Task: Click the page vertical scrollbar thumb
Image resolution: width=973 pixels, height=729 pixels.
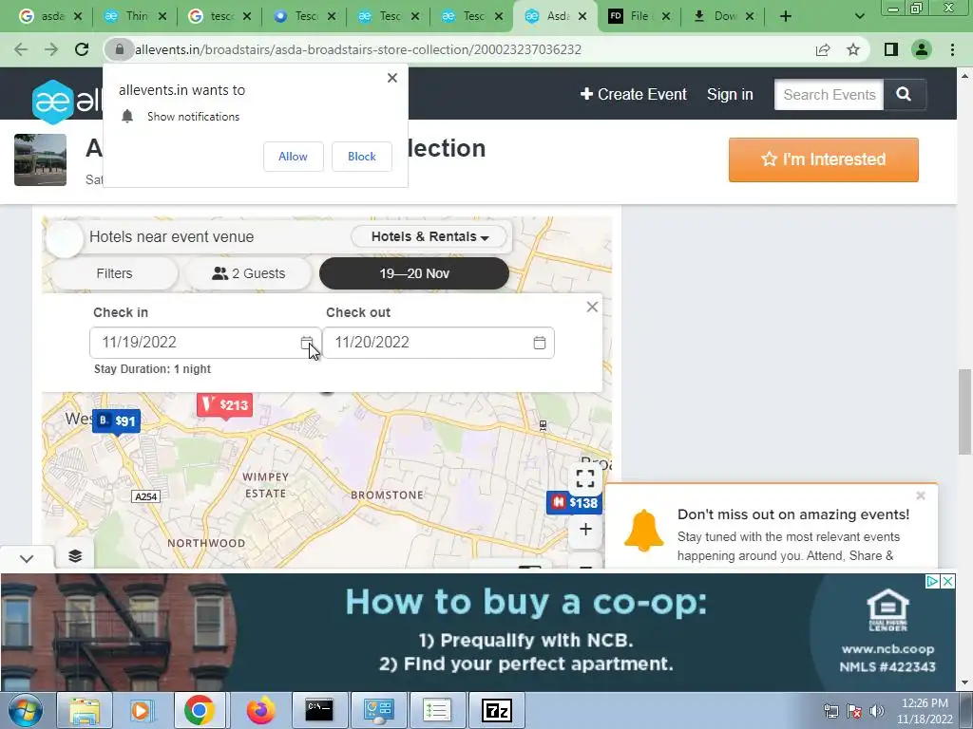Action: point(964,412)
